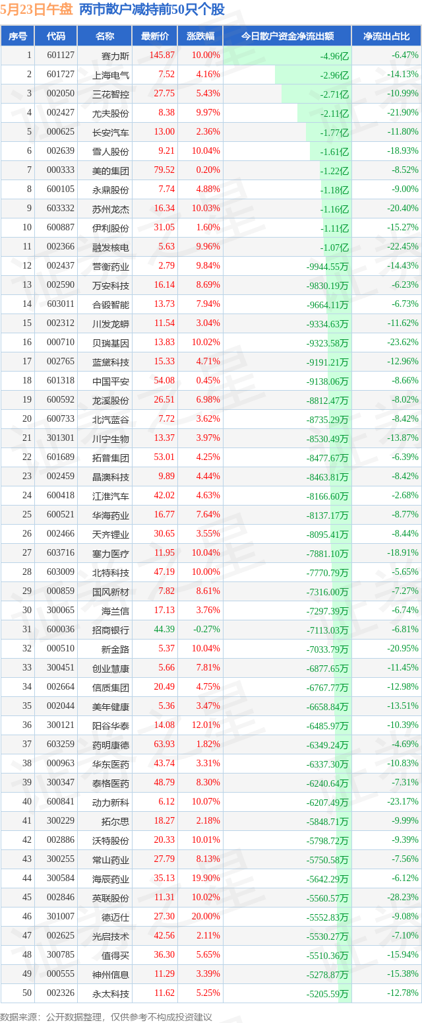The width and height of the screenshot is (422, 1023).
Task: Select stock name 中国平安
Action: pyautogui.click(x=111, y=381)
